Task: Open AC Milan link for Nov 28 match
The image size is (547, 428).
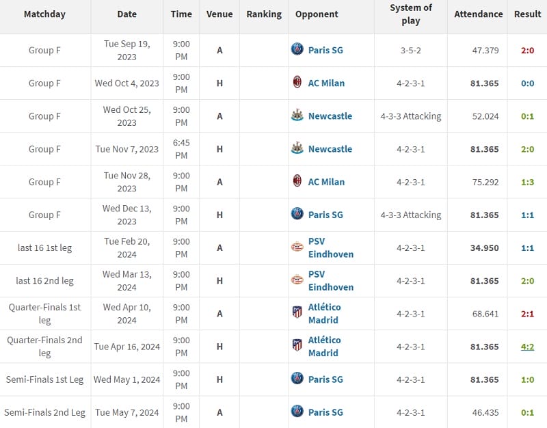Action: 326,182
